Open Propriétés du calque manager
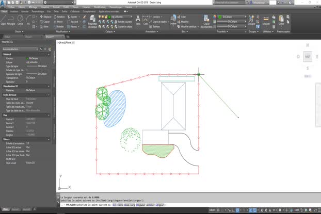321x214 pixels. coord(92,21)
